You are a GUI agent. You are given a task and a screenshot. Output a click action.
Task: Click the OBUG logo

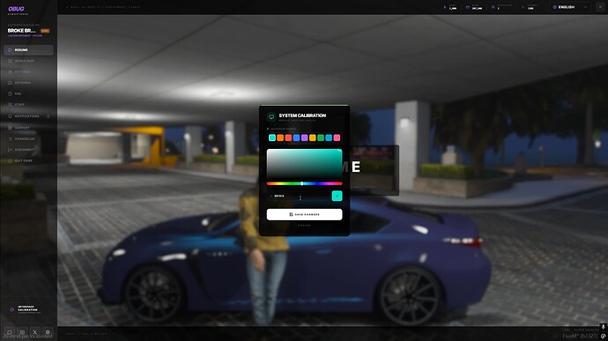click(x=16, y=9)
